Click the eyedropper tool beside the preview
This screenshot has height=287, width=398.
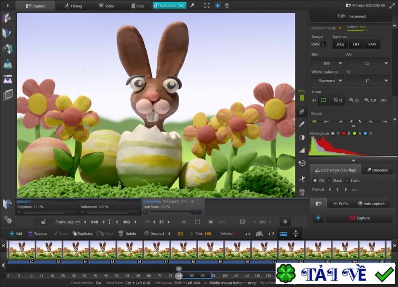point(301,124)
